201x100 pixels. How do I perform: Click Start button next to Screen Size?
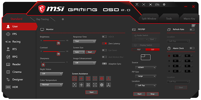coord(91,52)
